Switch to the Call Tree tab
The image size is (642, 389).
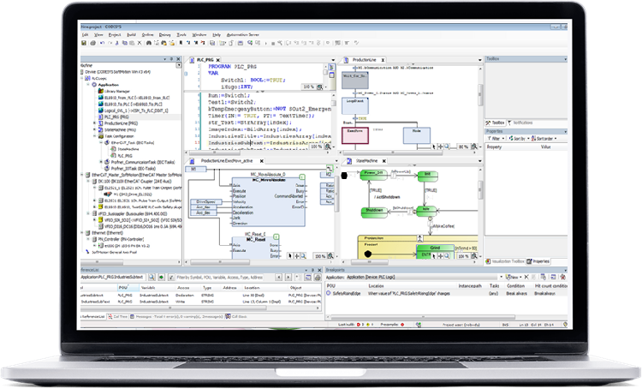point(118,316)
